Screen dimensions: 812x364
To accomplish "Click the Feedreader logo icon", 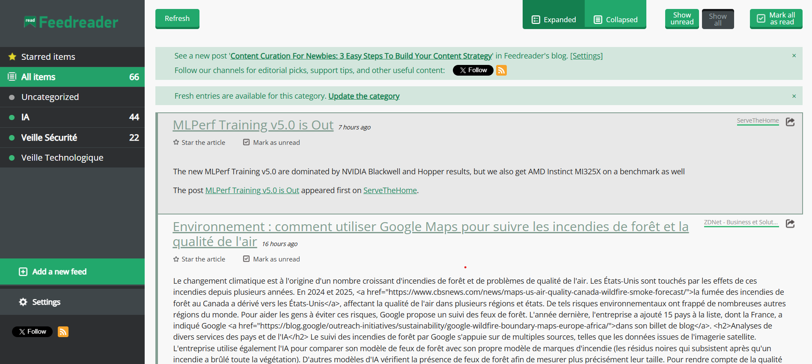I will [30, 22].
